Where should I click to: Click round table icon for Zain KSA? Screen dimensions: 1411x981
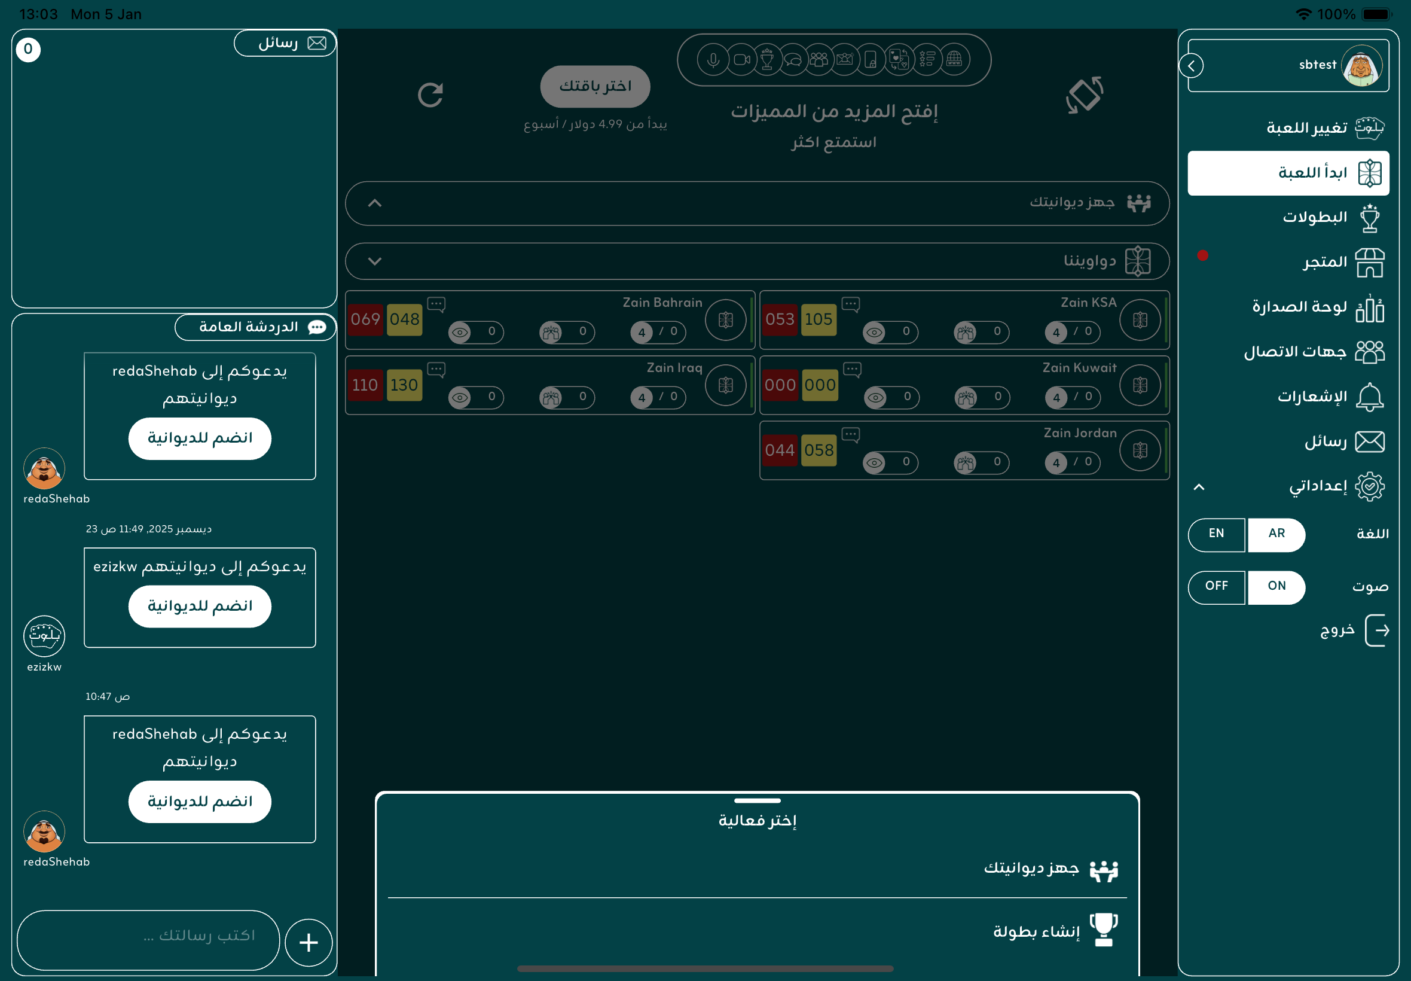coord(1140,319)
